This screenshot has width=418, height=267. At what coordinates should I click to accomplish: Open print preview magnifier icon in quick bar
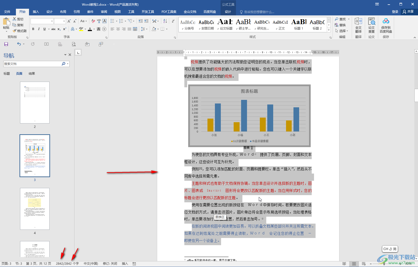pyautogui.click(x=74, y=44)
